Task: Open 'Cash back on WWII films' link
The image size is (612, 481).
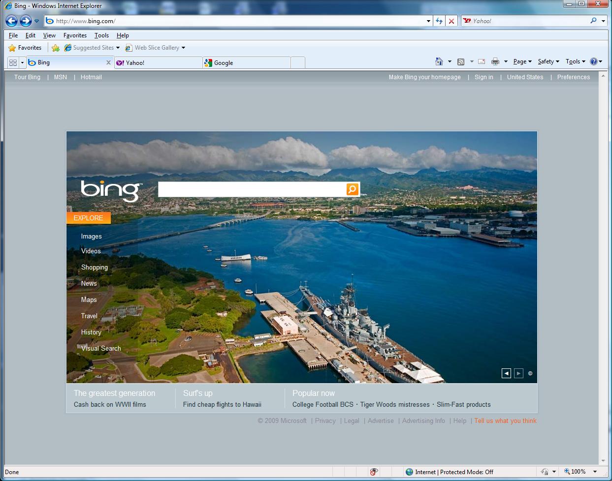Action: [x=110, y=405]
